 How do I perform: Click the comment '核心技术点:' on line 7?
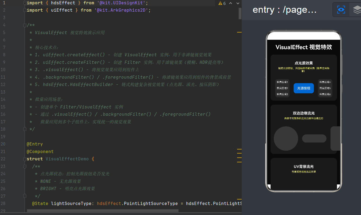(x=47, y=48)
